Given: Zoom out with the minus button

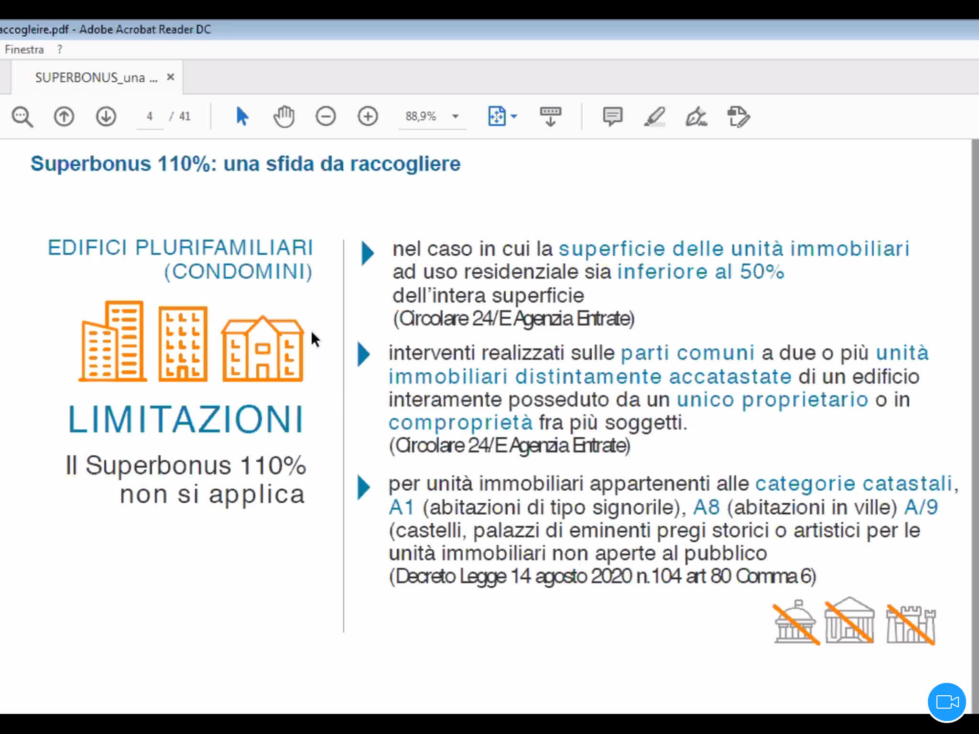Looking at the screenshot, I should click(326, 117).
